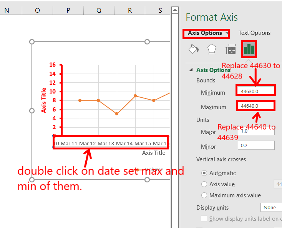282x228 pixels.
Task: Select the Axis value radio button
Action: (x=204, y=184)
